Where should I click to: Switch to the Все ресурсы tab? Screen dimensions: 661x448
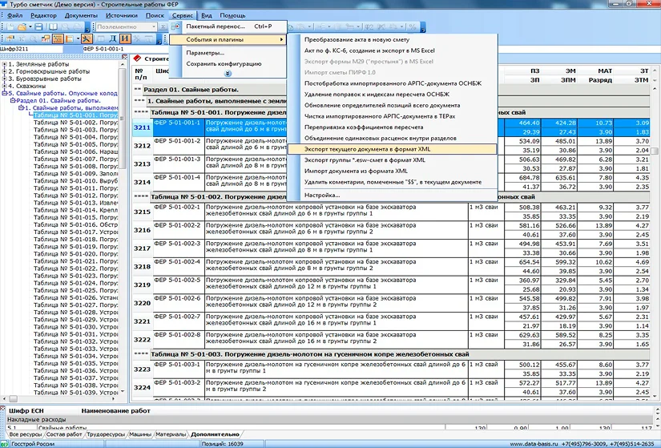tap(26, 434)
